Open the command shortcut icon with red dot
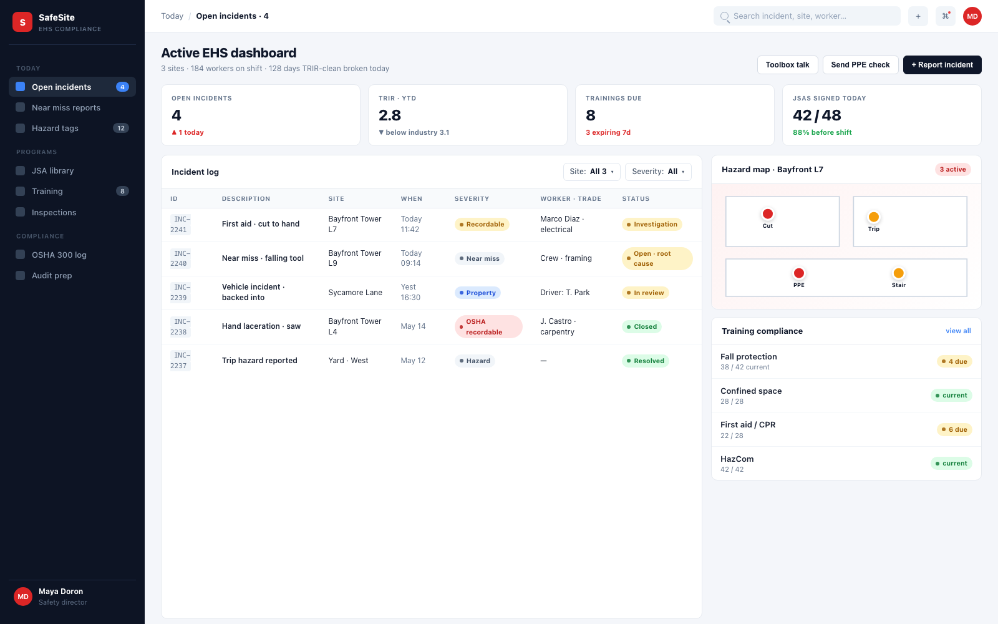 coord(945,16)
